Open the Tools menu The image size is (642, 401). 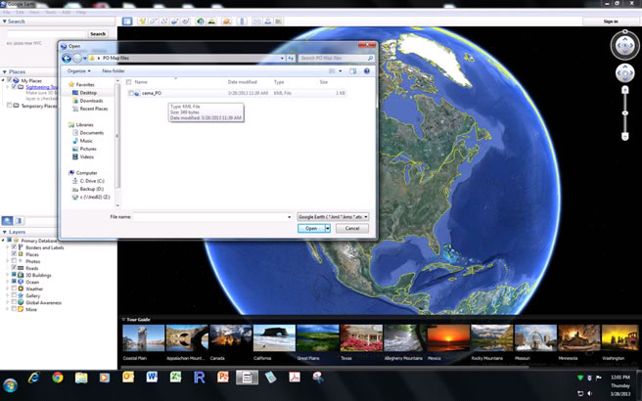tap(51, 13)
